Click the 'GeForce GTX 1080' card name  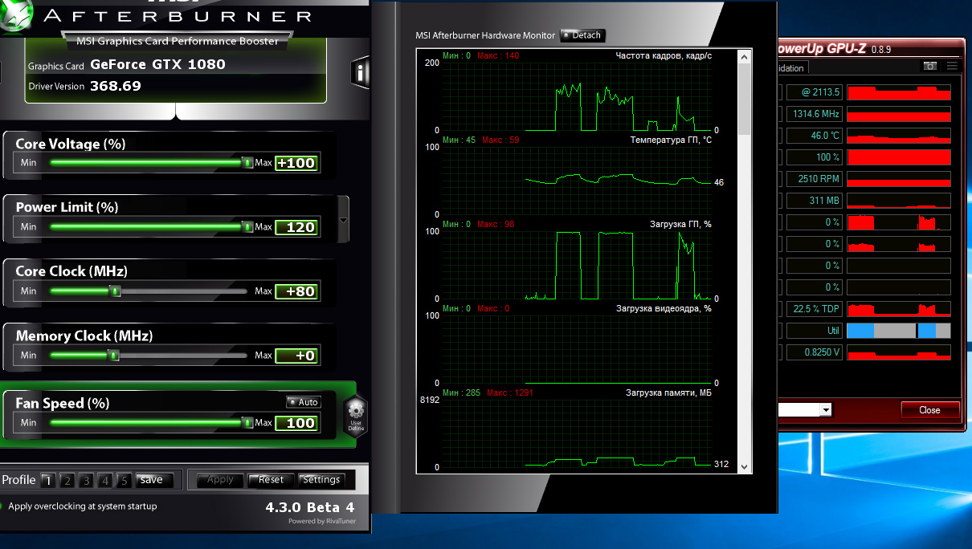point(157,64)
